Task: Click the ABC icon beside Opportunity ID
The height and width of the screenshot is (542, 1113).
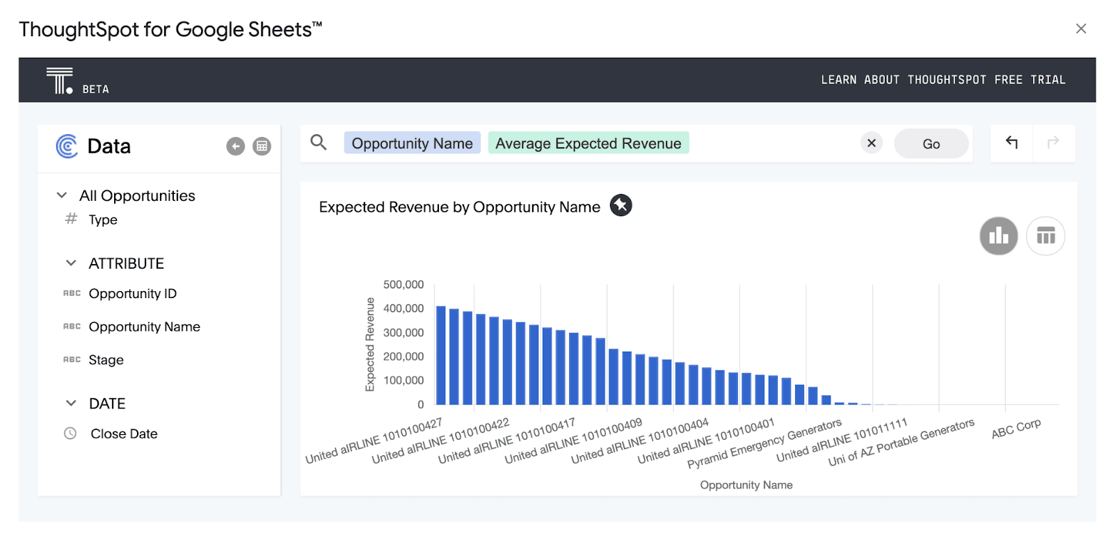Action: pos(72,293)
